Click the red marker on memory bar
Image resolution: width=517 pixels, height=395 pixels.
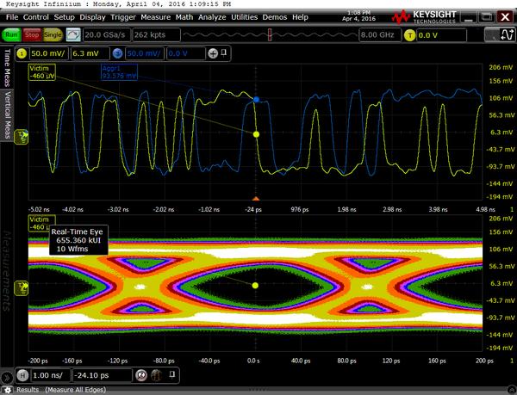point(270,35)
